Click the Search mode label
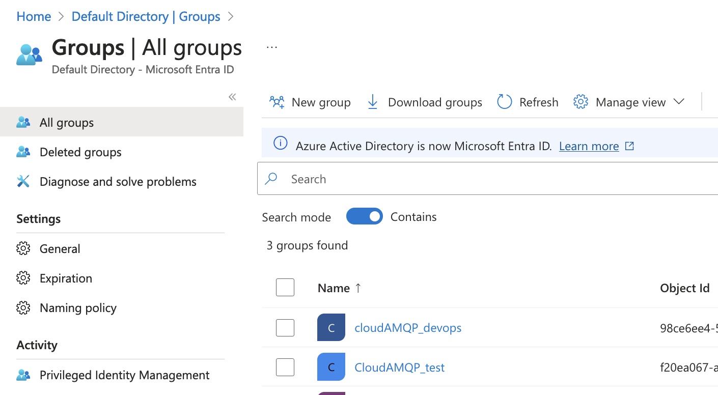Viewport: 718px width, 395px height. 296,217
